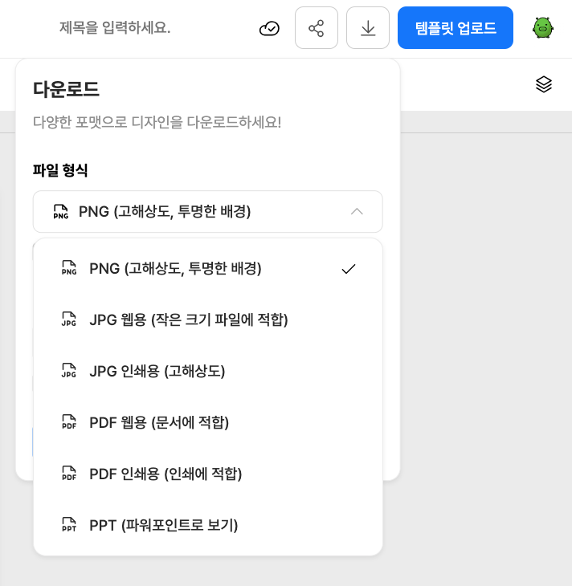Select PPT (파워포인트로 보기) option
572x586 pixels.
click(207, 526)
